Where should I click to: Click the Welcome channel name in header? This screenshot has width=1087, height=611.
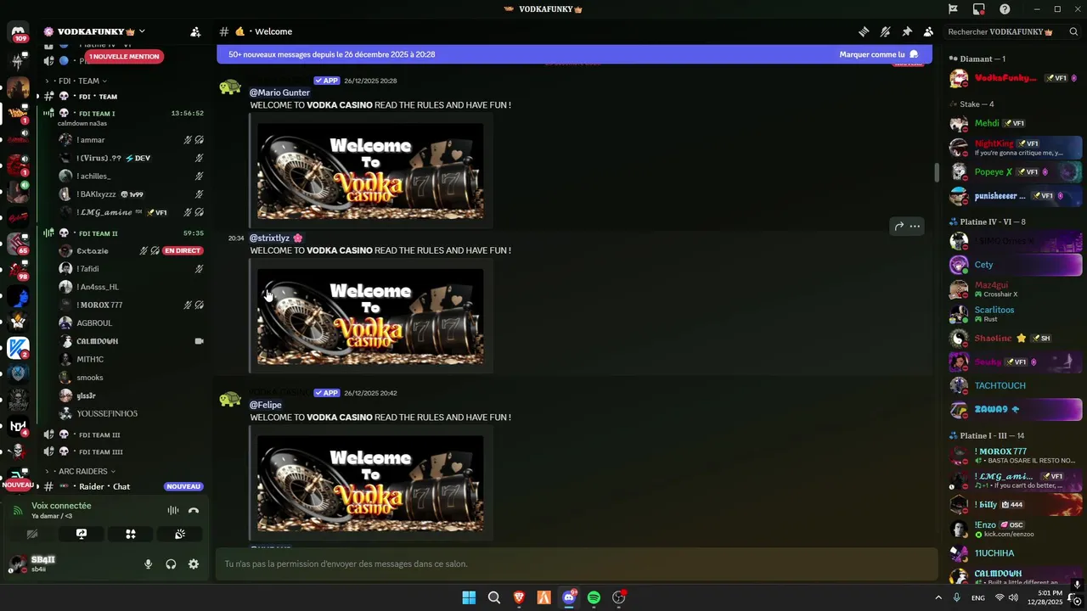273,31
